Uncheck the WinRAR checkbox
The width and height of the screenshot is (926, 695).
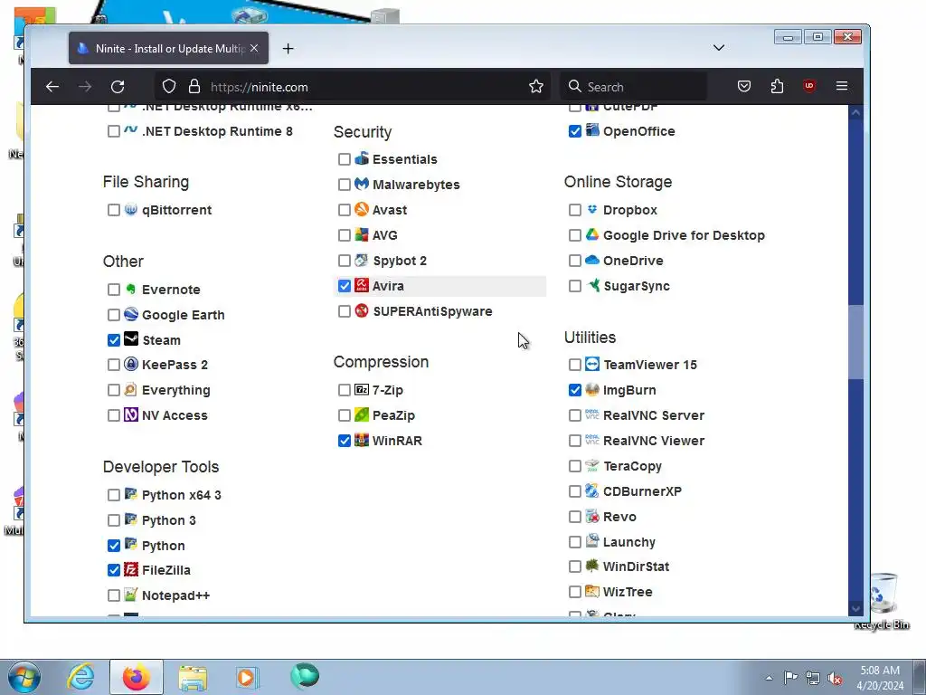pyautogui.click(x=345, y=441)
